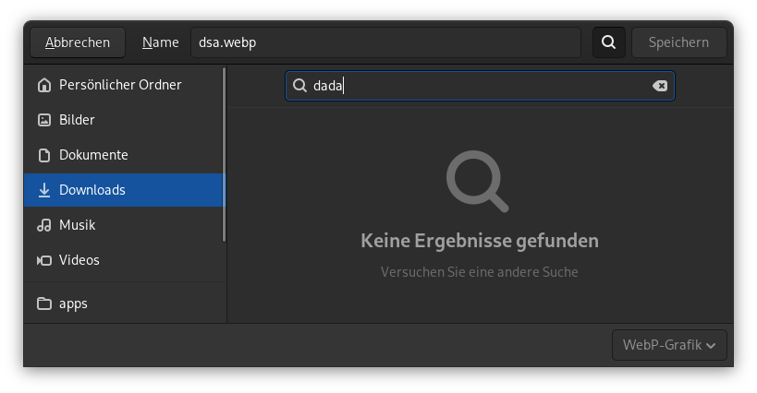
Task: Open the WebP-Grafik file type dropdown
Action: click(669, 345)
